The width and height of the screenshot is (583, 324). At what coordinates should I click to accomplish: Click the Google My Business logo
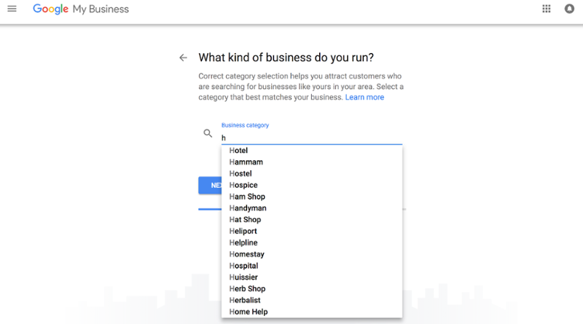pyautogui.click(x=81, y=9)
